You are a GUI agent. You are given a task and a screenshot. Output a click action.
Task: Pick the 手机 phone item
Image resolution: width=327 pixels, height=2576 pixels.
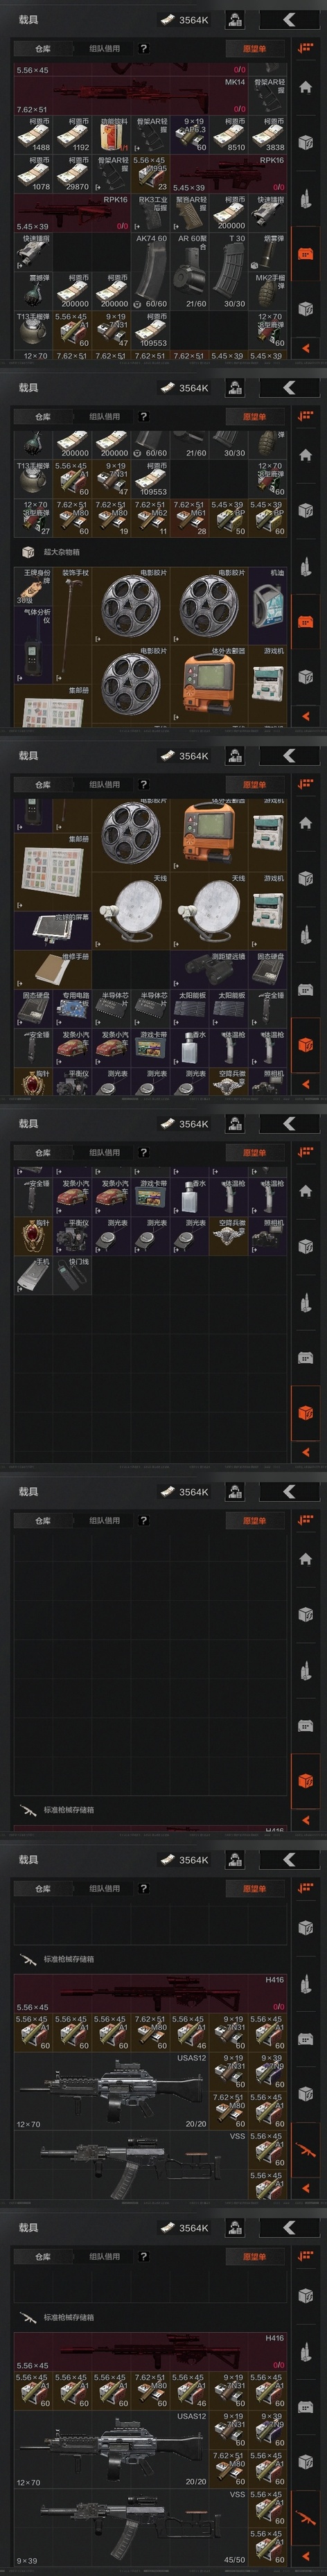(33, 1276)
